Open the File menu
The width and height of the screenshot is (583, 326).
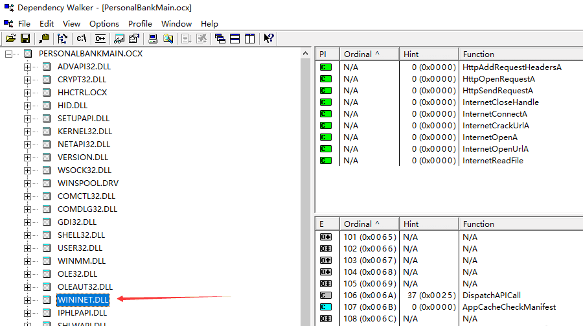pos(24,24)
